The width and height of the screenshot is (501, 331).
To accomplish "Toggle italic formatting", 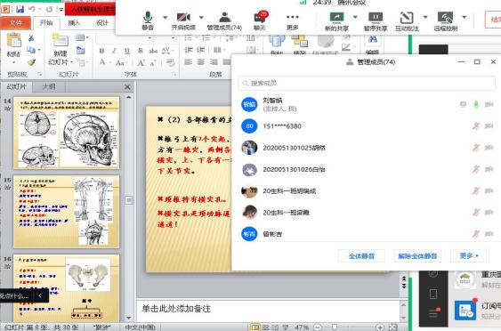I will pos(114,51).
